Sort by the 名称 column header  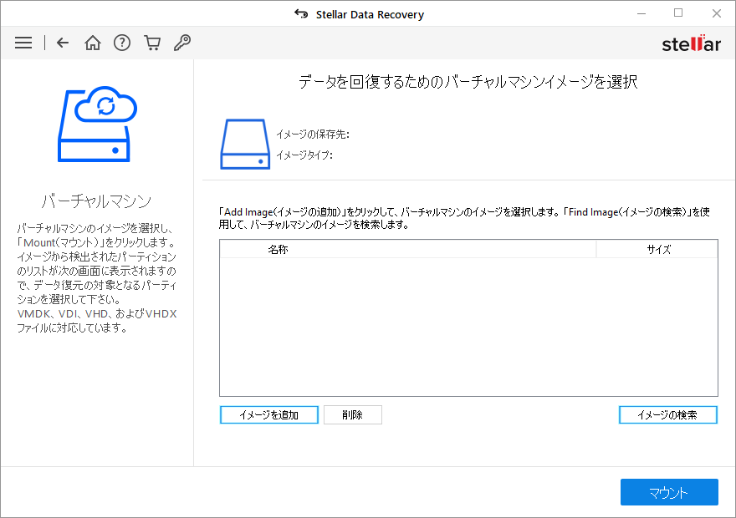coord(408,249)
